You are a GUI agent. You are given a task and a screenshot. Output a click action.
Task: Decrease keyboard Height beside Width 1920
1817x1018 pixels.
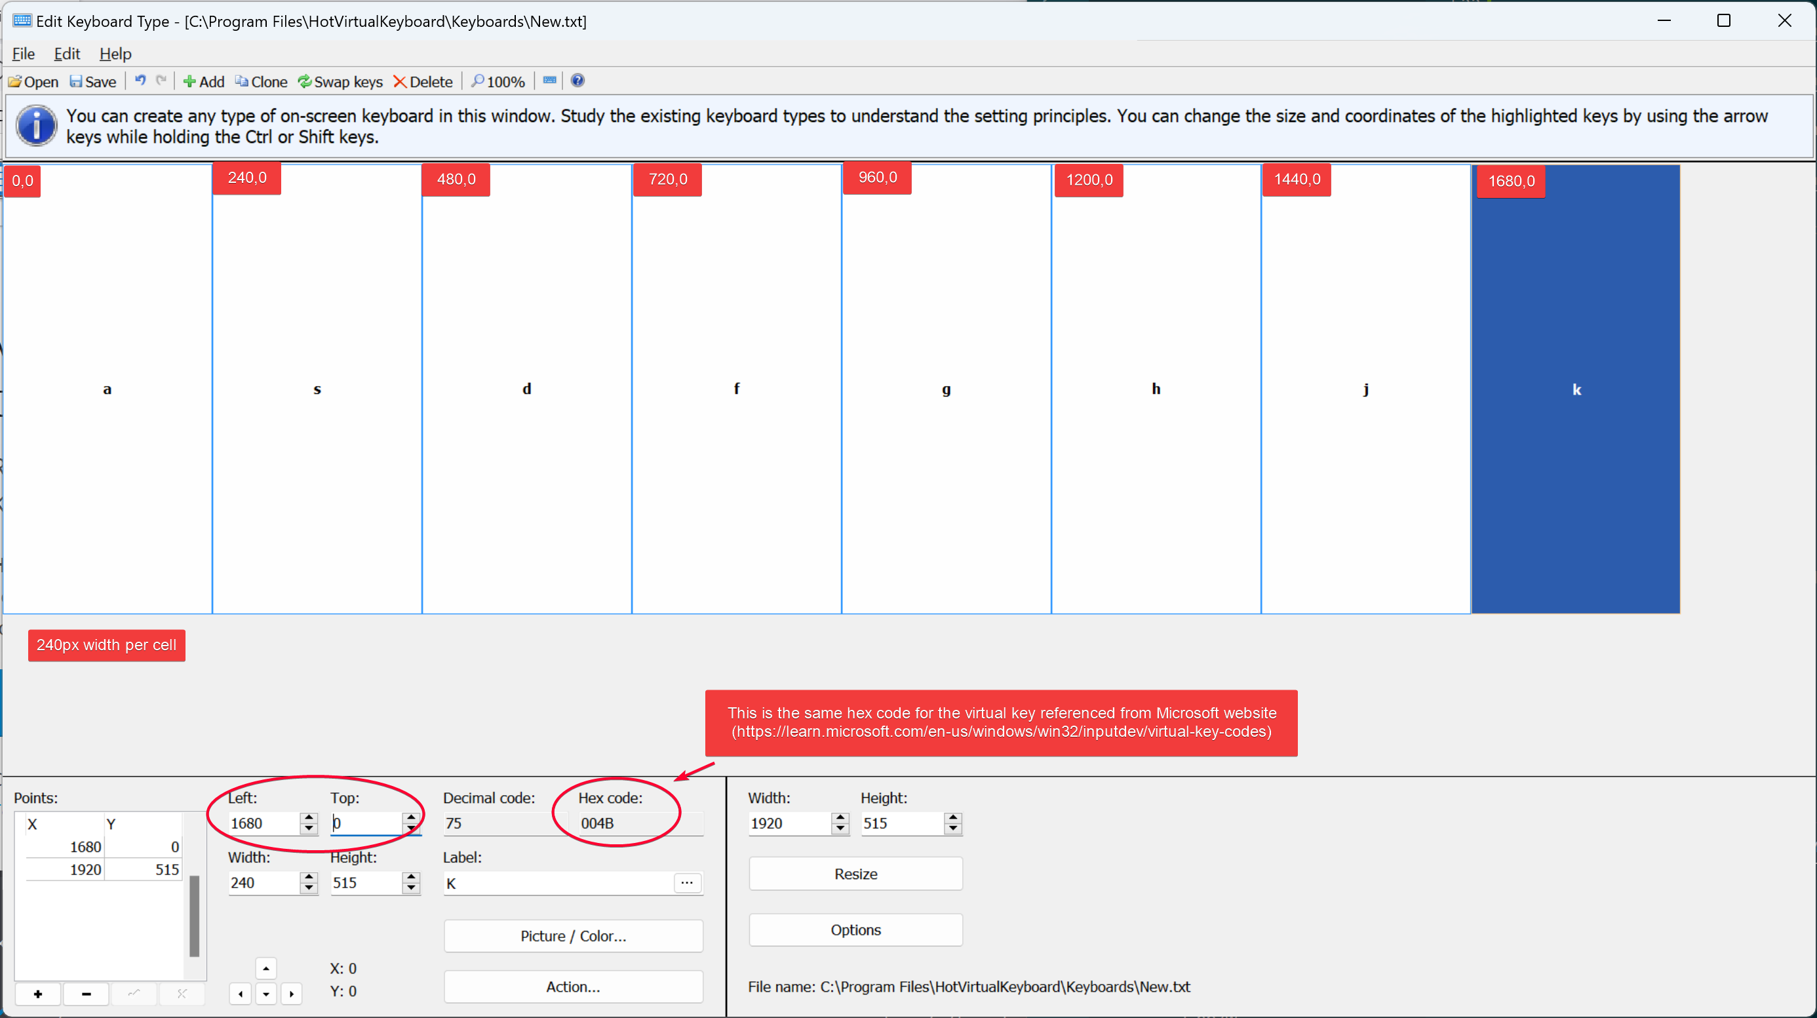tap(953, 829)
